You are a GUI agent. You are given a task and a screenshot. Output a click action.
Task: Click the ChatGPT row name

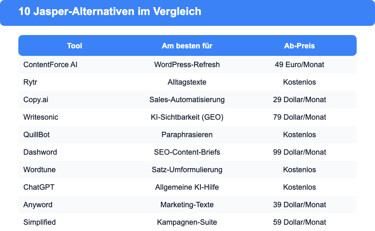[39, 187]
